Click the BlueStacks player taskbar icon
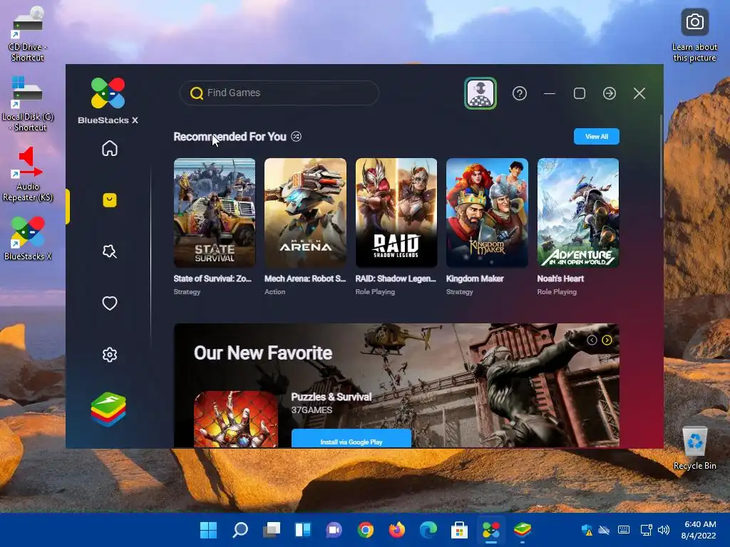 tap(523, 529)
